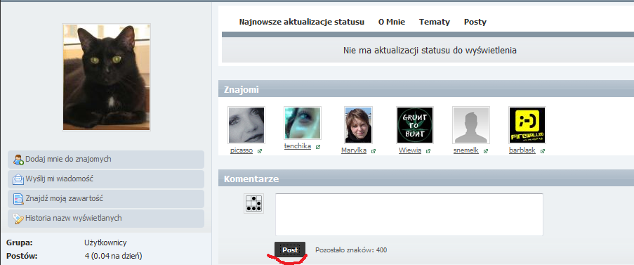Submit comment with the Post button

point(290,250)
